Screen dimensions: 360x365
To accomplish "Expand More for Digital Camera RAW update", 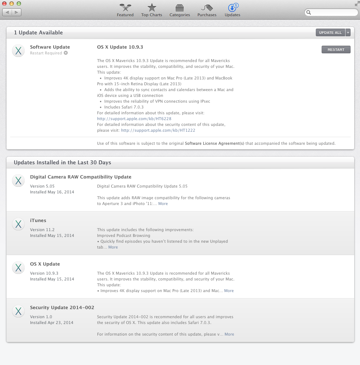I will coord(163,204).
